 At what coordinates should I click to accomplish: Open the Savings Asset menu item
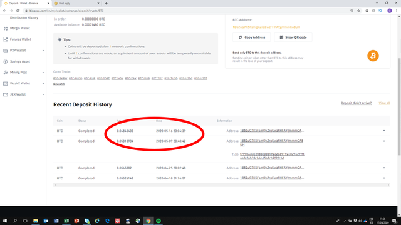pyautogui.click(x=20, y=61)
